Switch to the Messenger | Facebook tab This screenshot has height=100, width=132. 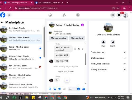pos(17,3)
